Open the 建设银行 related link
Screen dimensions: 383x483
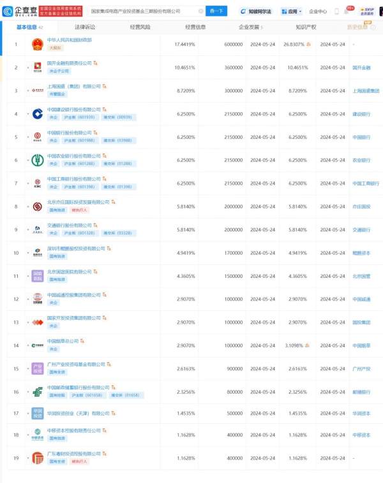coord(361,114)
